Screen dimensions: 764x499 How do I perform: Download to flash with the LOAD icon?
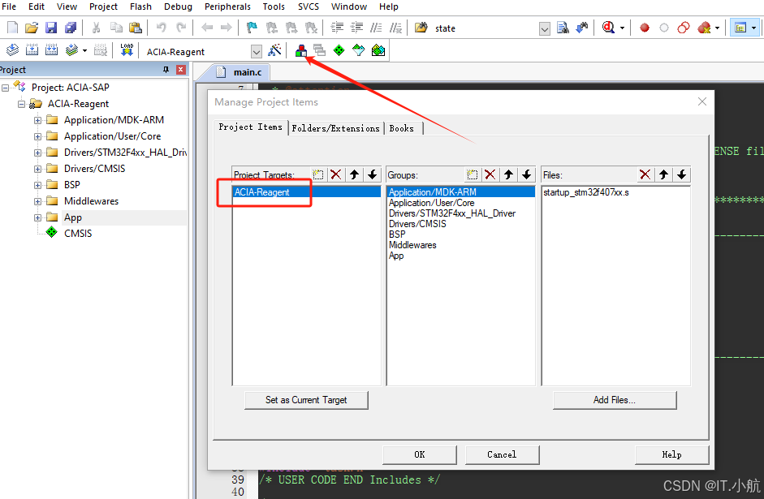click(127, 50)
